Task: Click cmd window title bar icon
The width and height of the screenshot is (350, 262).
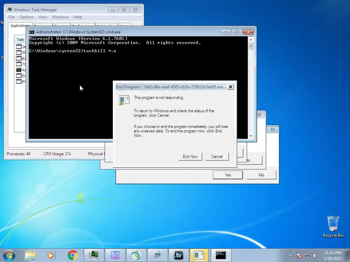Action: (32, 32)
